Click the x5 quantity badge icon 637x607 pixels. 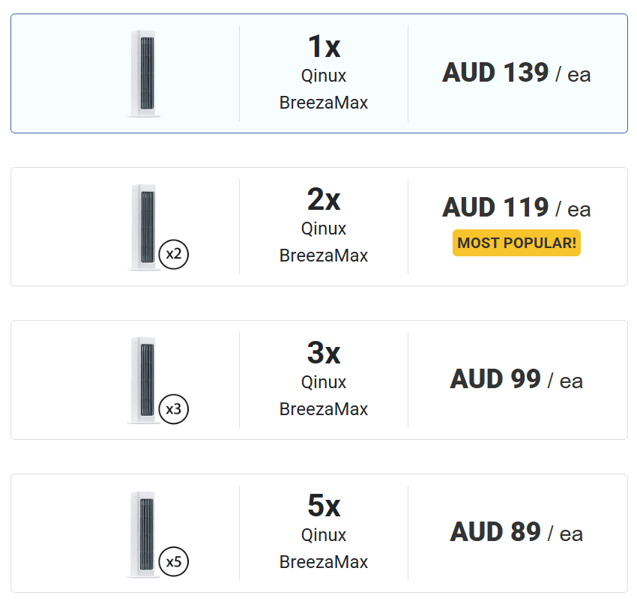pyautogui.click(x=174, y=562)
